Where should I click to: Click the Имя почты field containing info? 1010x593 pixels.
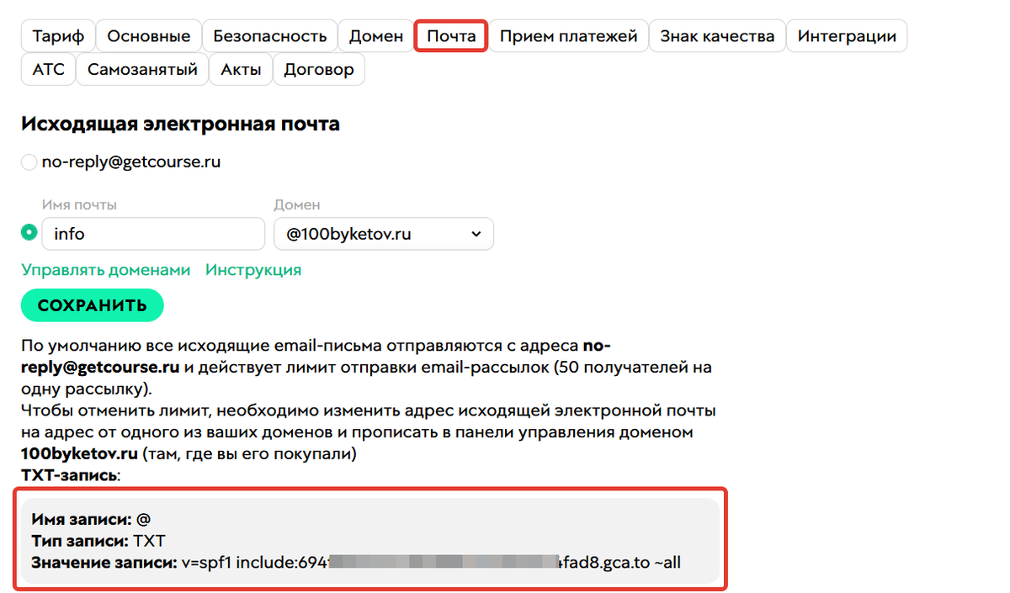coord(153,234)
